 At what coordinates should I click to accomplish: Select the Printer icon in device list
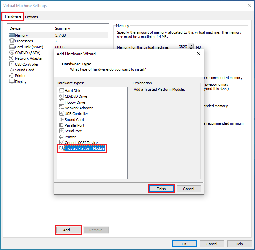coord(12,75)
